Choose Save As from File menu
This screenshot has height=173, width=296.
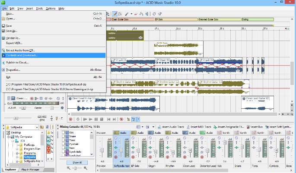[x=54, y=31]
